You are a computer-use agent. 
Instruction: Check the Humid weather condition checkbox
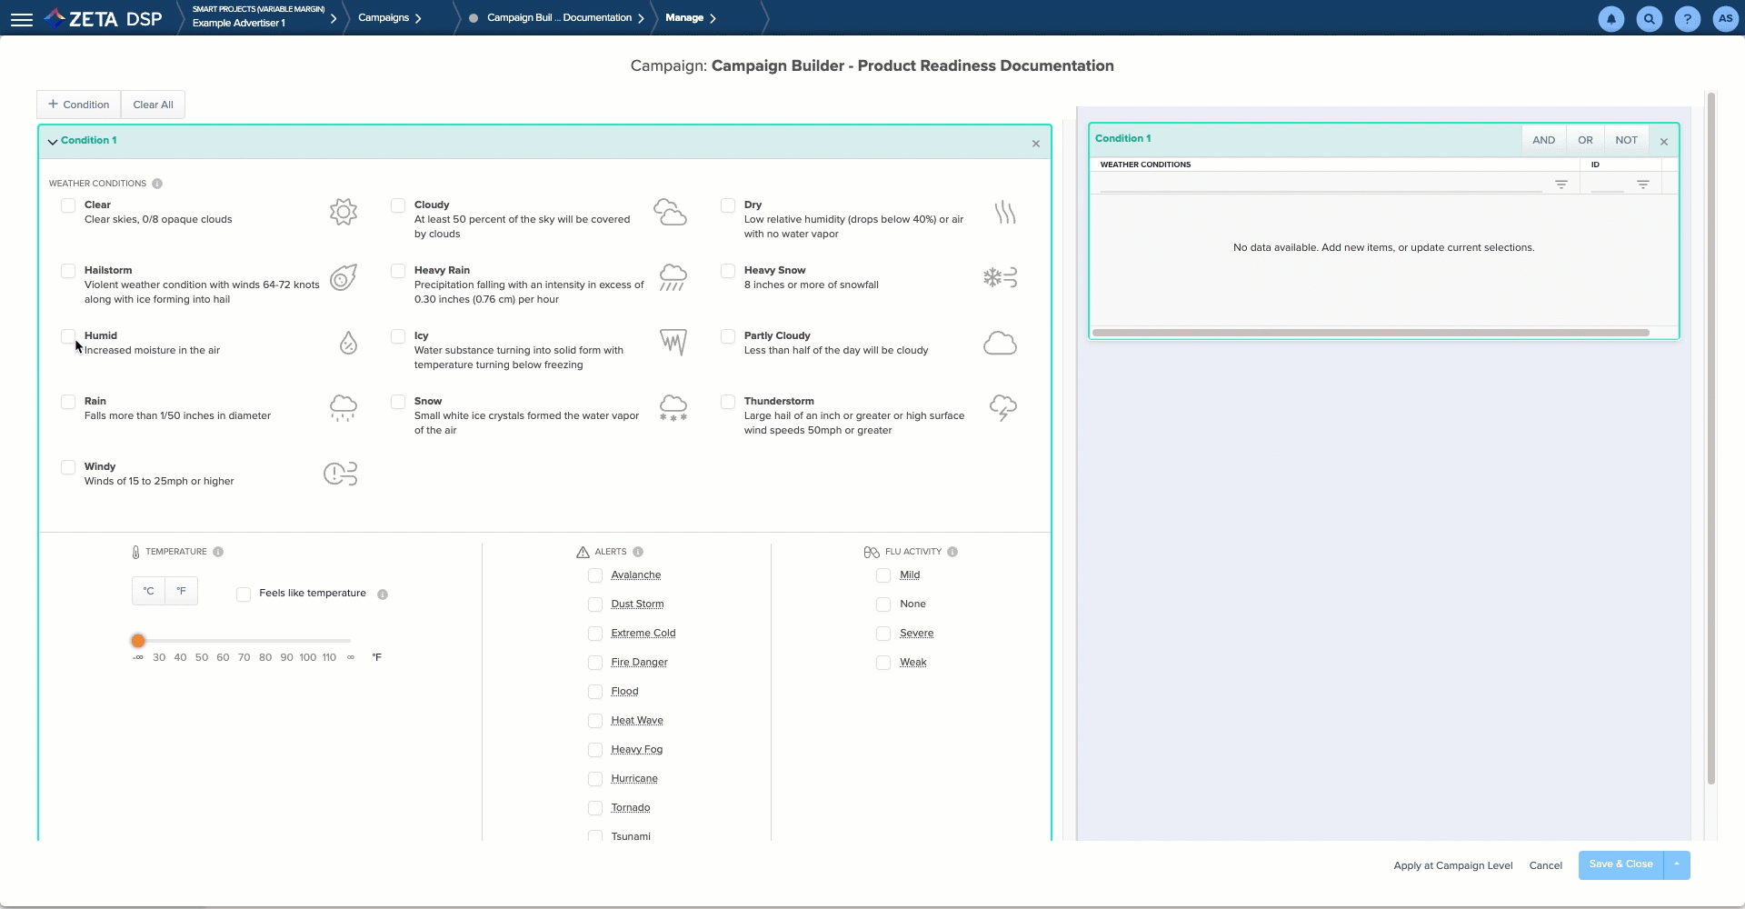[68, 336]
